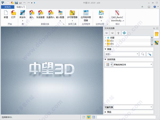Click the settings gear icon at top right

pos(149,7)
